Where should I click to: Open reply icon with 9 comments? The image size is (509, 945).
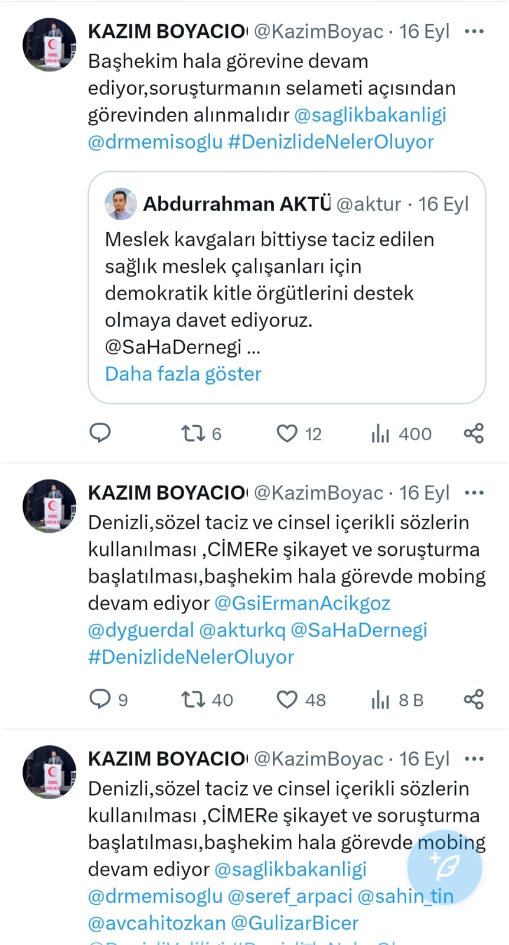(x=100, y=699)
